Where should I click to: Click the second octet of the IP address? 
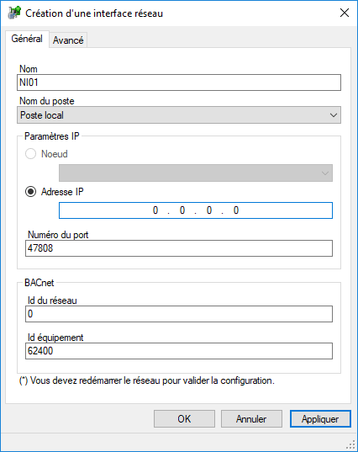[182, 210]
